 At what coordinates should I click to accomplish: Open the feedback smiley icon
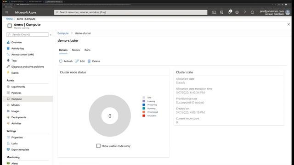pos(252,12)
